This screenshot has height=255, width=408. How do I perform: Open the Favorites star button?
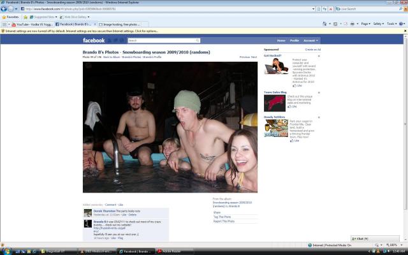[10, 17]
